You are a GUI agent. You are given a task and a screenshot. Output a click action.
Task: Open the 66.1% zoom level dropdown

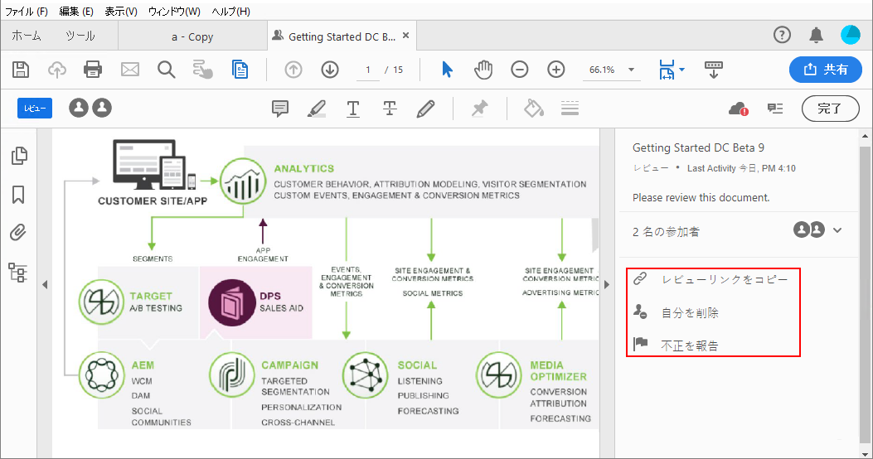[632, 70]
